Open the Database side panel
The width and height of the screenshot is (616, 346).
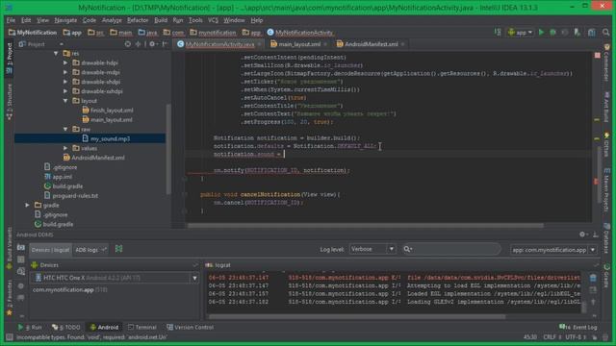606,238
